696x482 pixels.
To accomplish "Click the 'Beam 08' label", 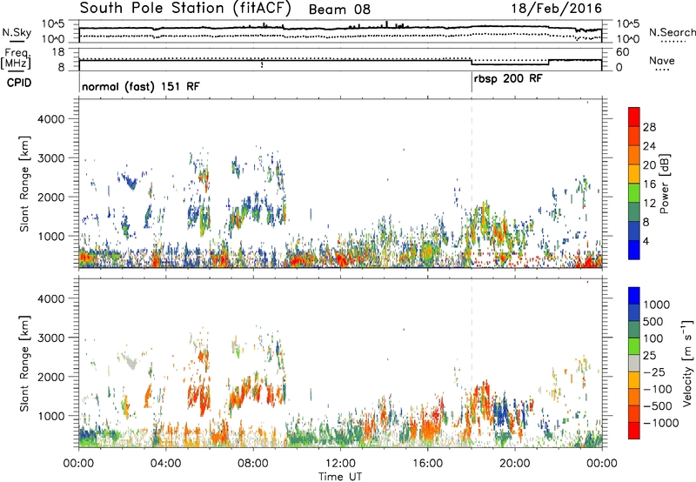I will tap(339, 10).
